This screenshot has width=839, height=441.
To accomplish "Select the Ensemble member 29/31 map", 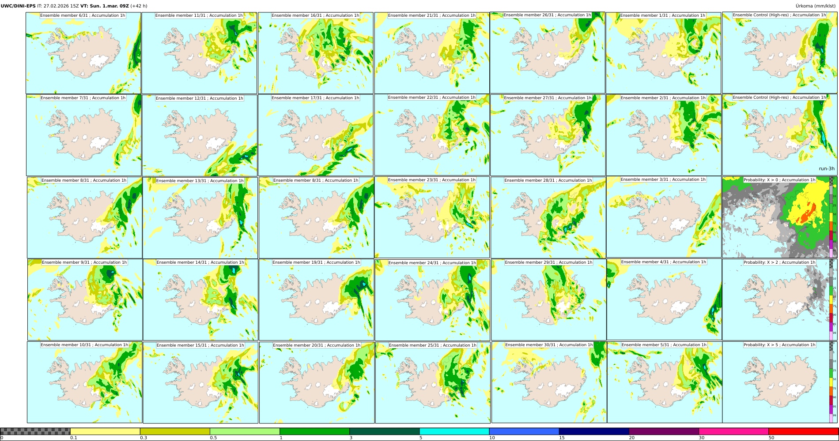I will pyautogui.click(x=549, y=299).
